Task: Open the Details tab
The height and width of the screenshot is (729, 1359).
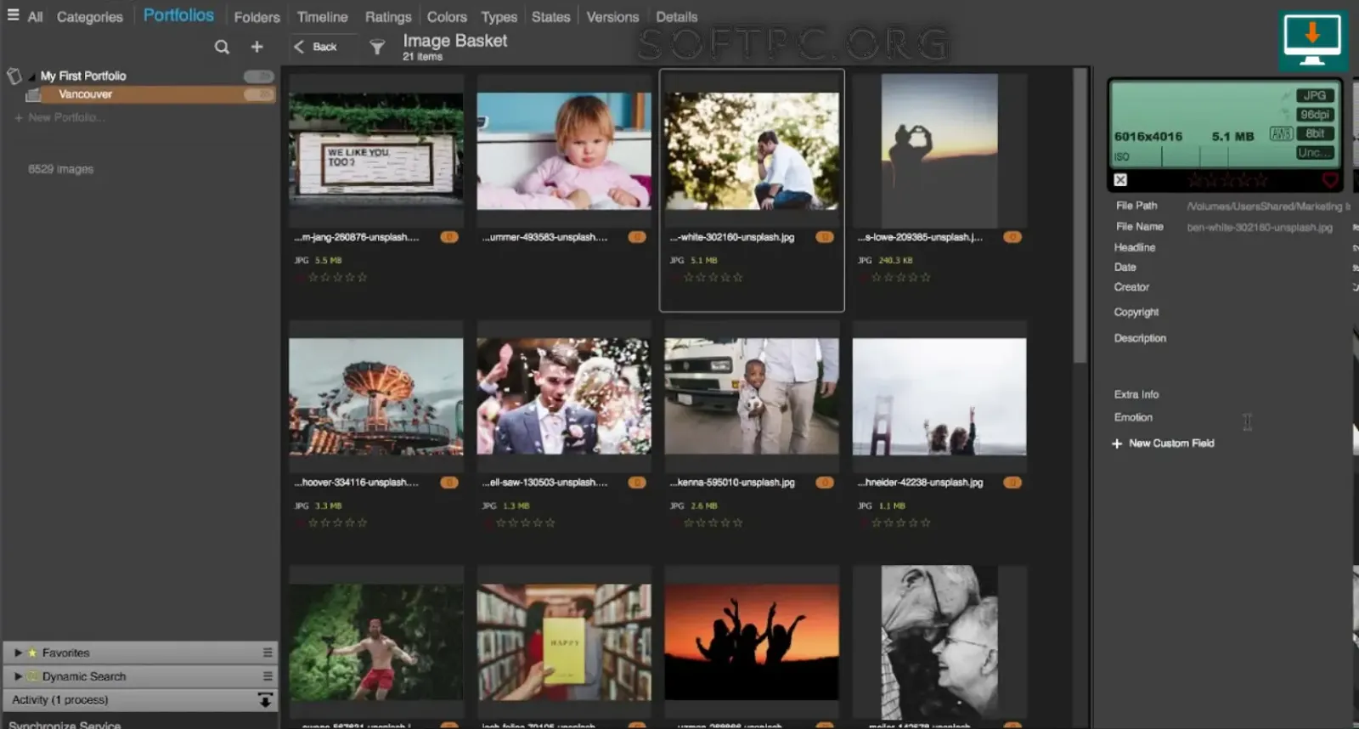Action: pyautogui.click(x=676, y=17)
